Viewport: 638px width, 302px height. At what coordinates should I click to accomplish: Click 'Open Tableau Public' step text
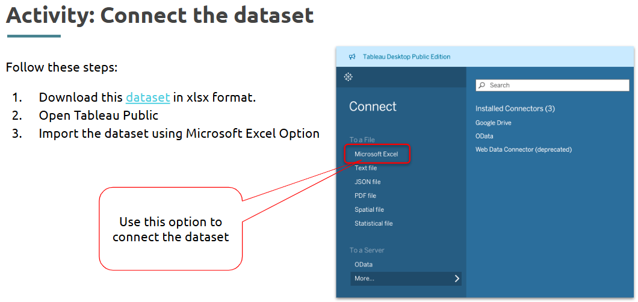(99, 116)
